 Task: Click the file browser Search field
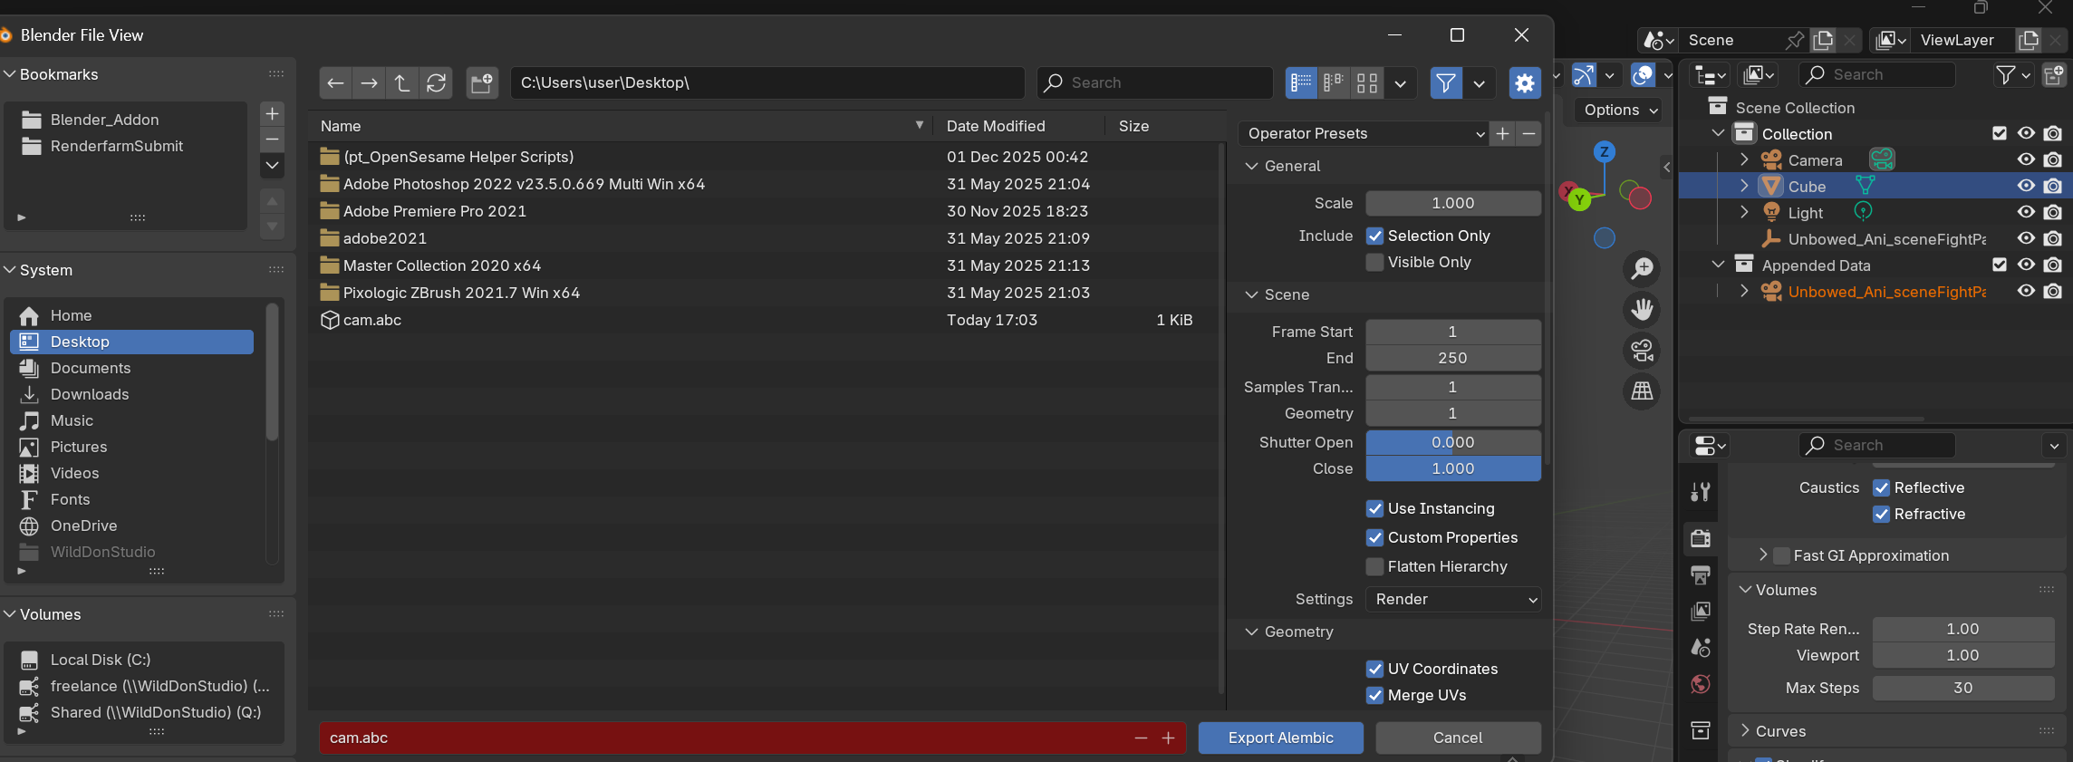pos(1154,83)
